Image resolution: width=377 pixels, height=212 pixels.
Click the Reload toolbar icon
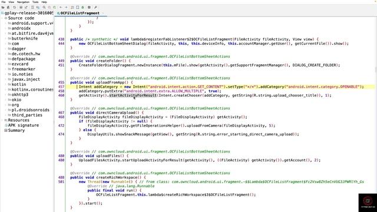point(14,7)
